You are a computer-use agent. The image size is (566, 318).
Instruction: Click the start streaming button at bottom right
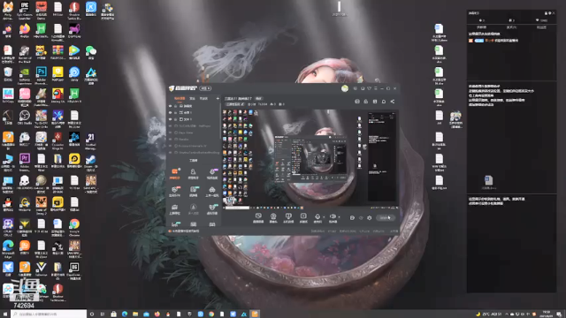(386, 218)
